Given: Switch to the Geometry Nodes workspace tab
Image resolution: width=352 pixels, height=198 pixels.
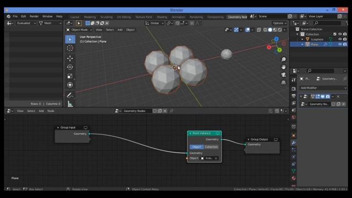Looking at the screenshot, I should tap(237, 17).
